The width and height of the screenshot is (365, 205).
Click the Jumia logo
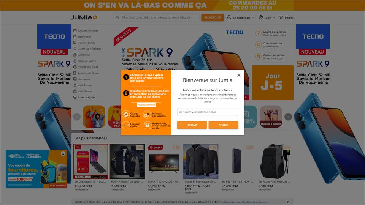click(x=84, y=17)
